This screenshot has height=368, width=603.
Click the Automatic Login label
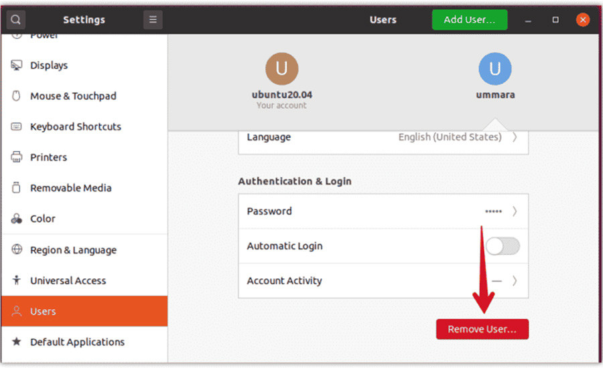pyautogui.click(x=285, y=246)
